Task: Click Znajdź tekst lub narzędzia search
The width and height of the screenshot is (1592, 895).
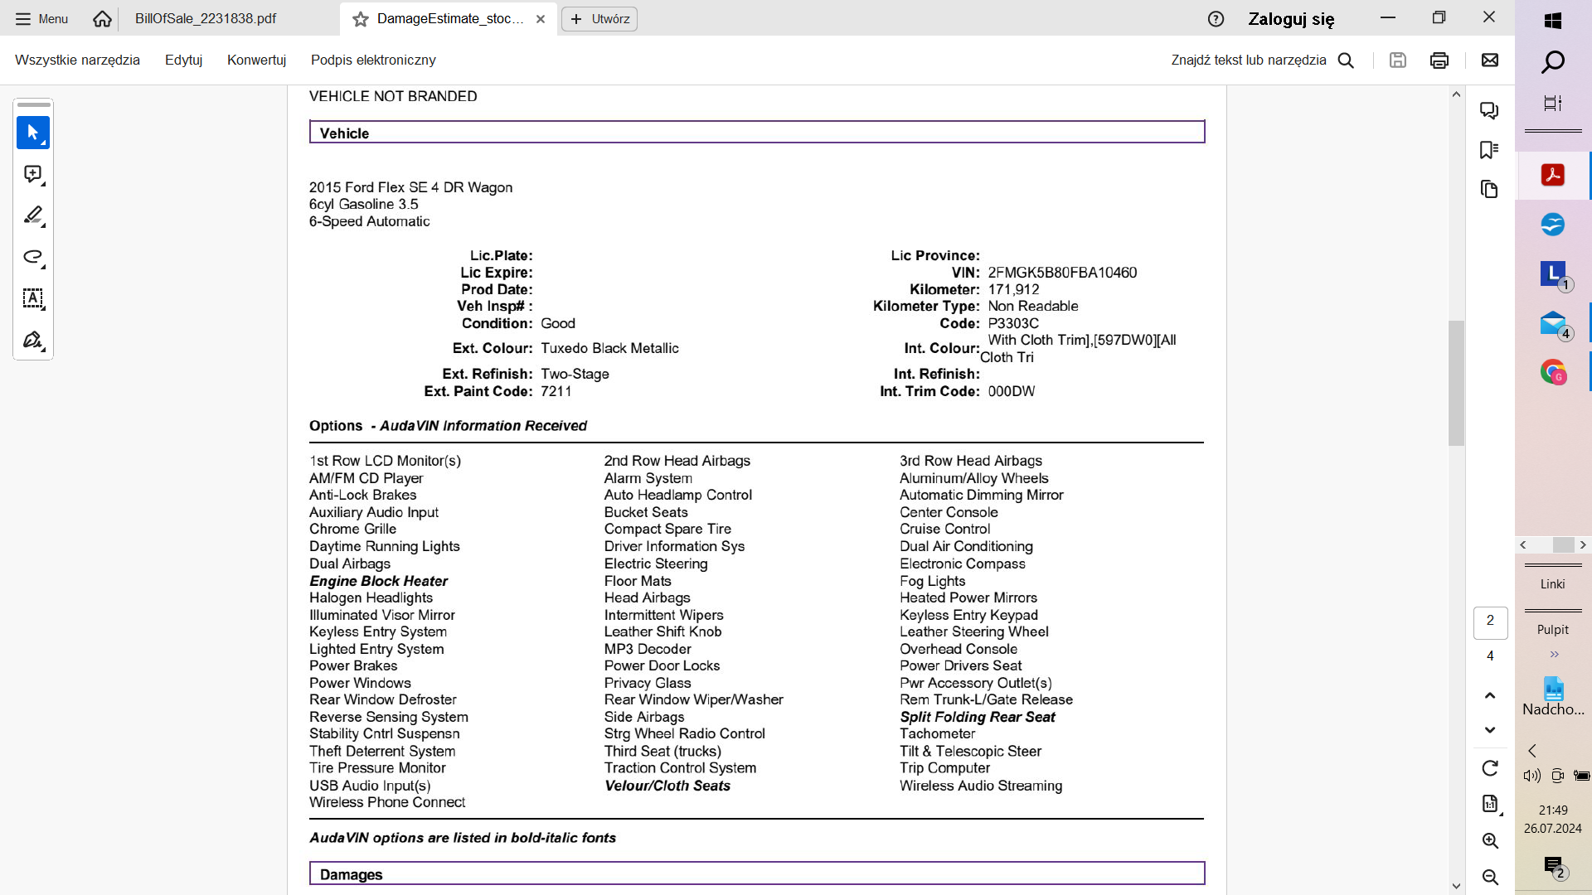Action: [1262, 60]
